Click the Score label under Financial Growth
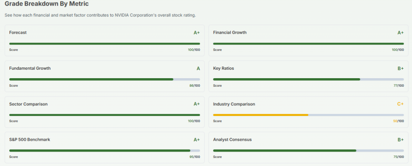 [217, 50]
